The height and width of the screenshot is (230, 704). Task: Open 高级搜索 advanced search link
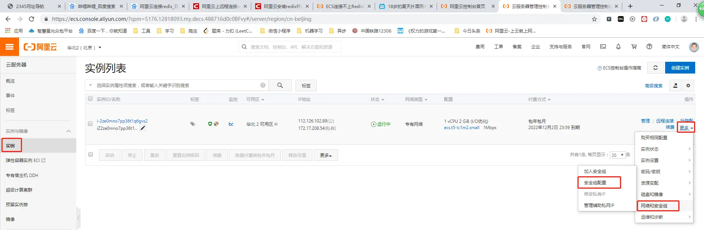(654, 86)
